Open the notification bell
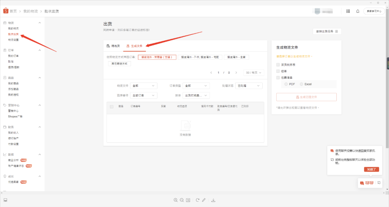 click(358, 11)
